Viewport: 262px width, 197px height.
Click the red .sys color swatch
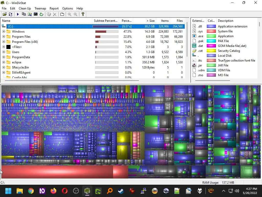[211, 31]
